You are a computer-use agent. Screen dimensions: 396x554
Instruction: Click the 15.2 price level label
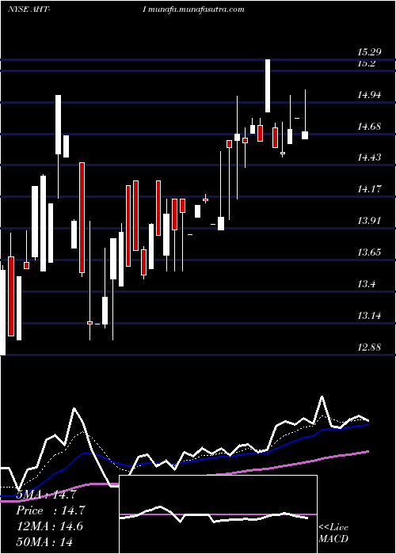pyautogui.click(x=366, y=63)
